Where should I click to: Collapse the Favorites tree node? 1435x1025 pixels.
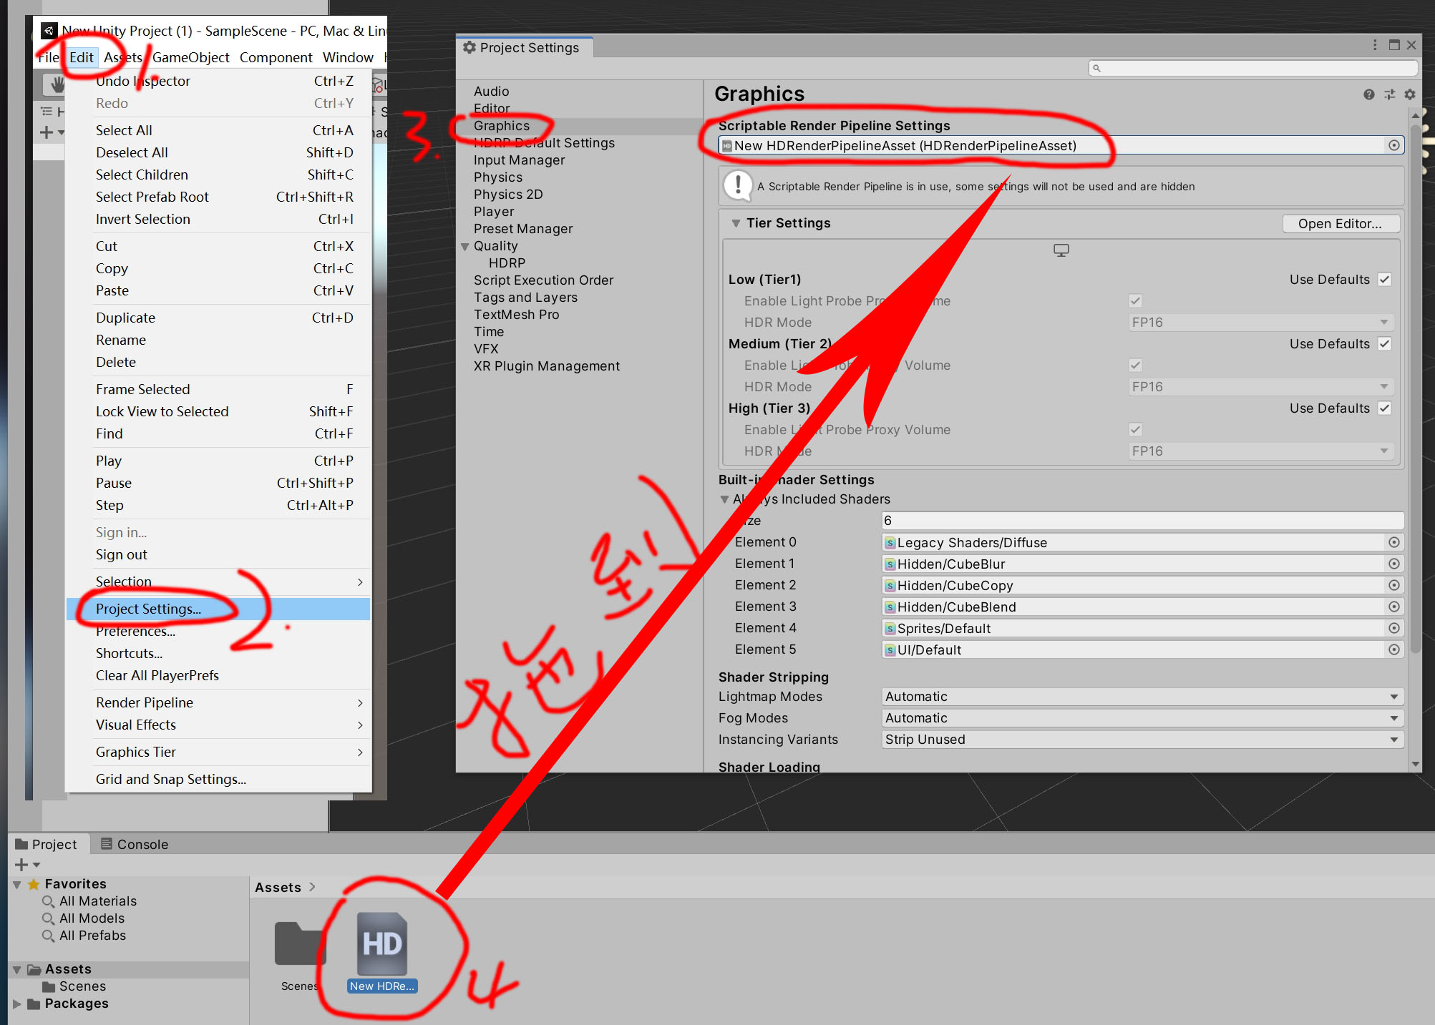pos(17,885)
